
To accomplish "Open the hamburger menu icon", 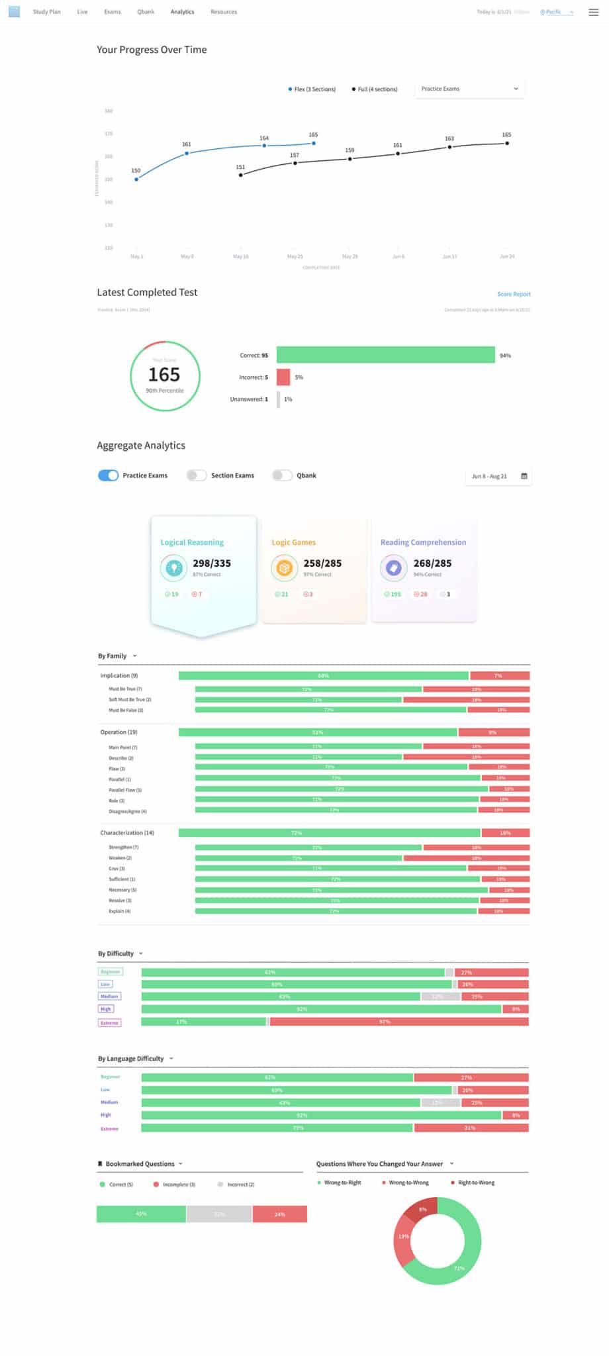I will pyautogui.click(x=593, y=12).
